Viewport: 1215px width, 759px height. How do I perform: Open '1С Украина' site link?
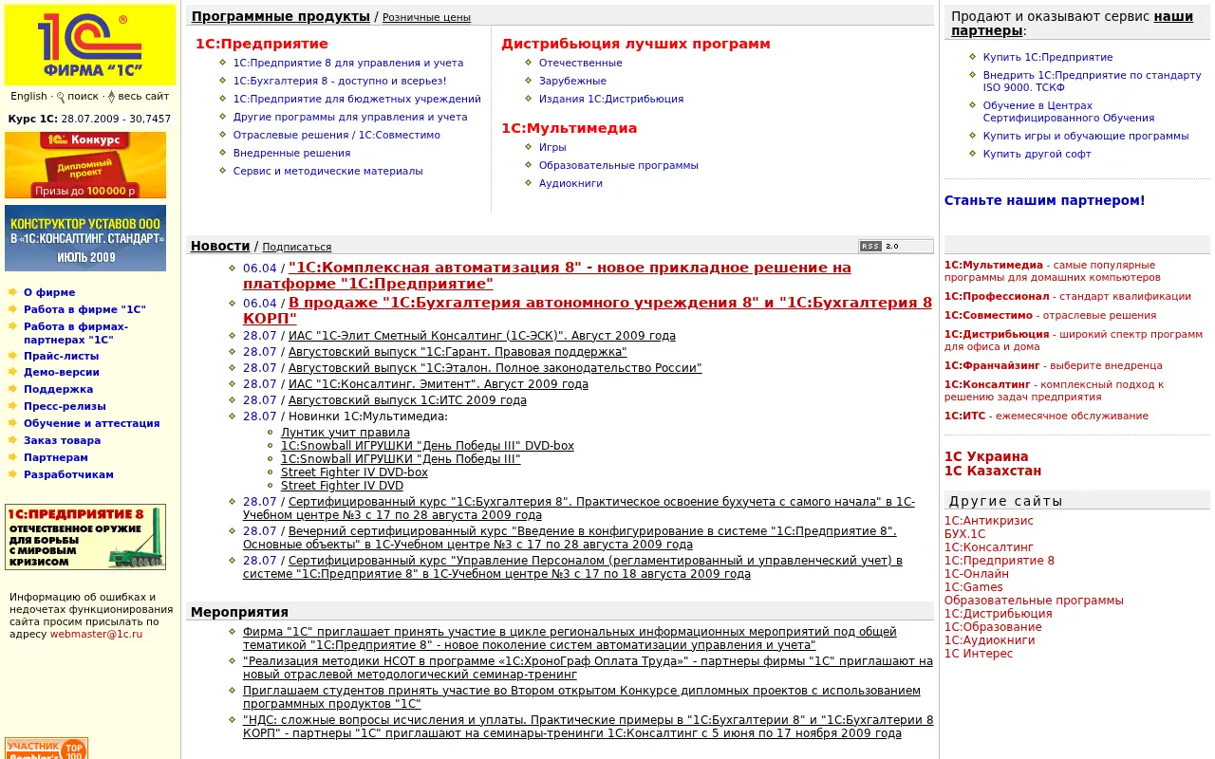coord(986,457)
